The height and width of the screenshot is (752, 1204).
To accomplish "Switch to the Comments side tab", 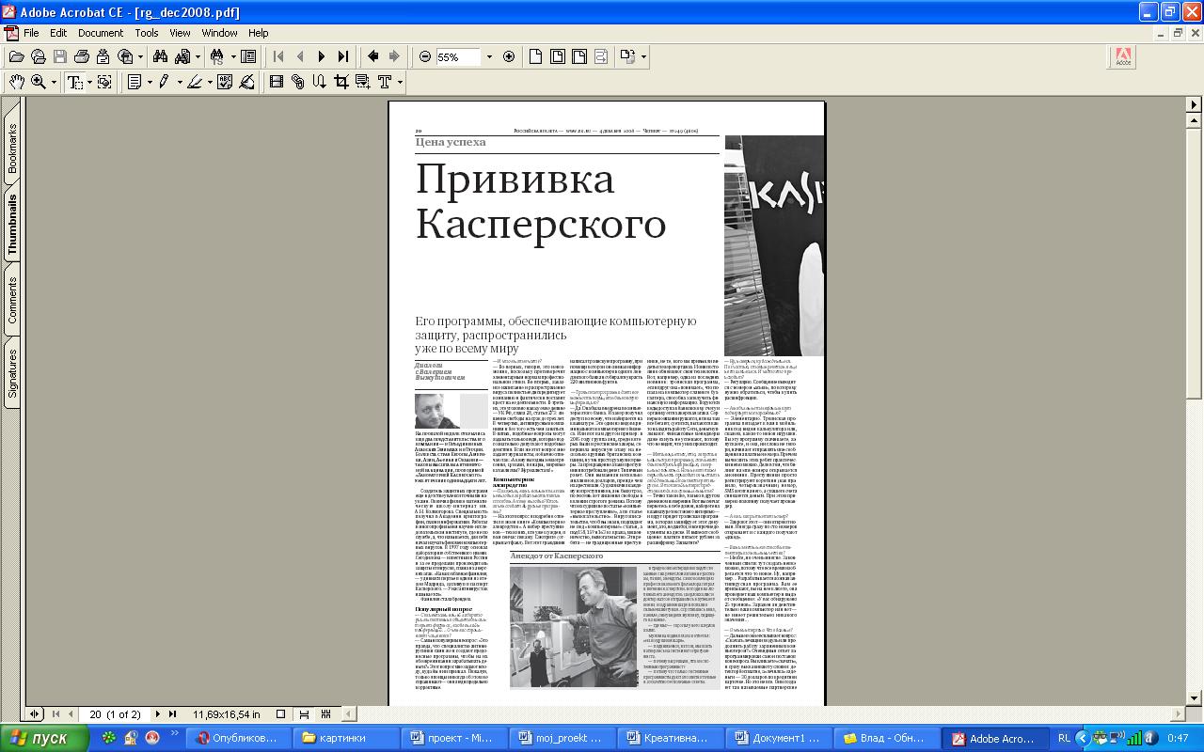I will (x=13, y=302).
